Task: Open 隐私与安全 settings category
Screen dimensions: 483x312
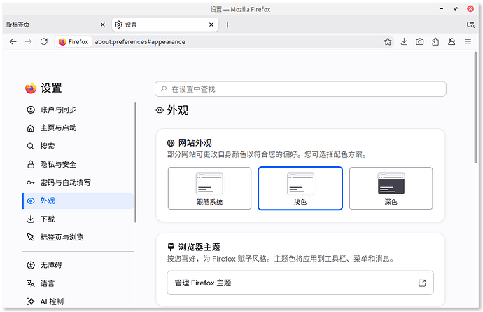Action: [78, 164]
